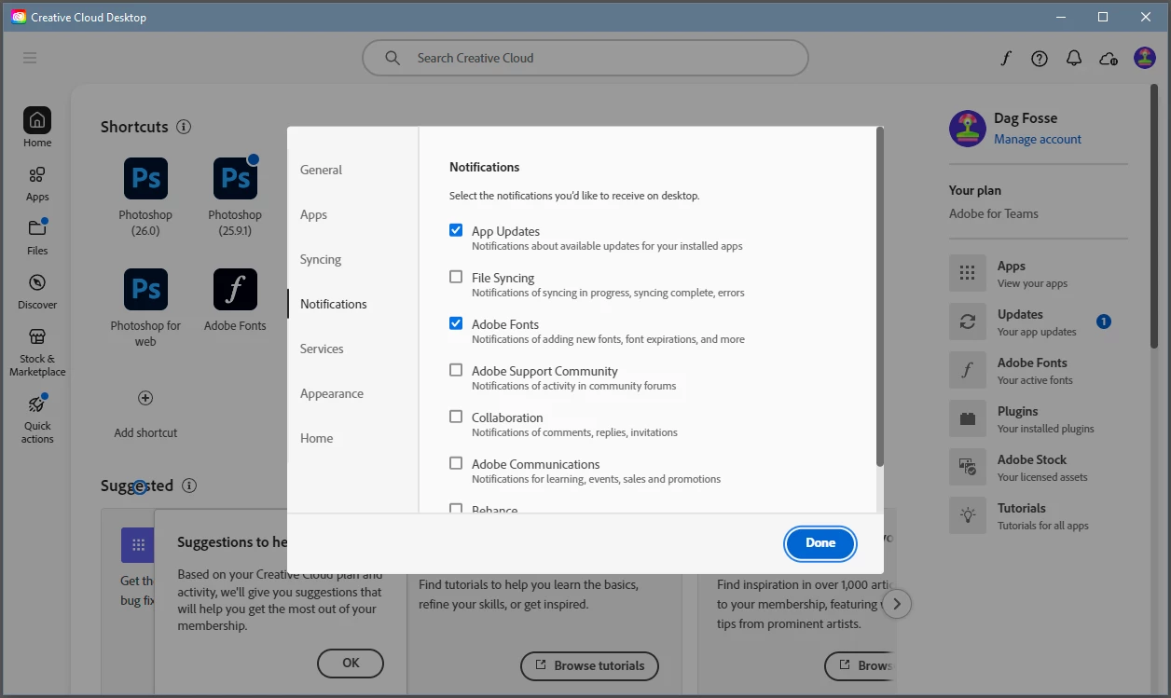Uncheck the App Updates notification checkbox
This screenshot has height=698, width=1171.
pos(456,230)
